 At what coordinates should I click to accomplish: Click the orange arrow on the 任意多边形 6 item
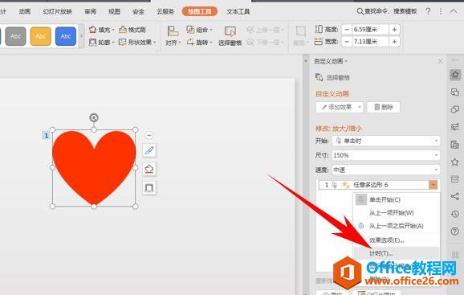click(433, 185)
